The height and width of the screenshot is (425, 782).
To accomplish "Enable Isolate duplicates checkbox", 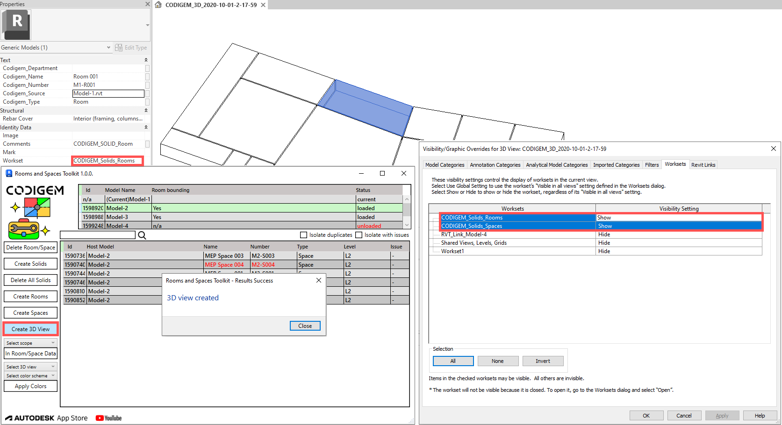I will [304, 235].
